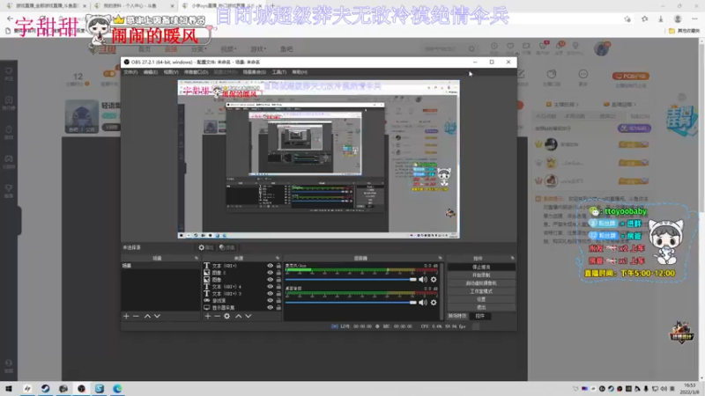Toggle lock on 文本 (GDI+) source
Image resolution: width=705 pixels, height=396 pixels.
click(278, 266)
